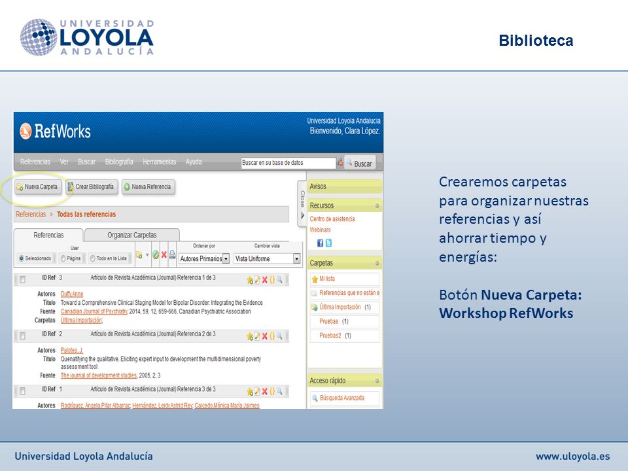Open the Canadian Journal of Psychiatry link
This screenshot has height=471, width=628.
click(94, 311)
